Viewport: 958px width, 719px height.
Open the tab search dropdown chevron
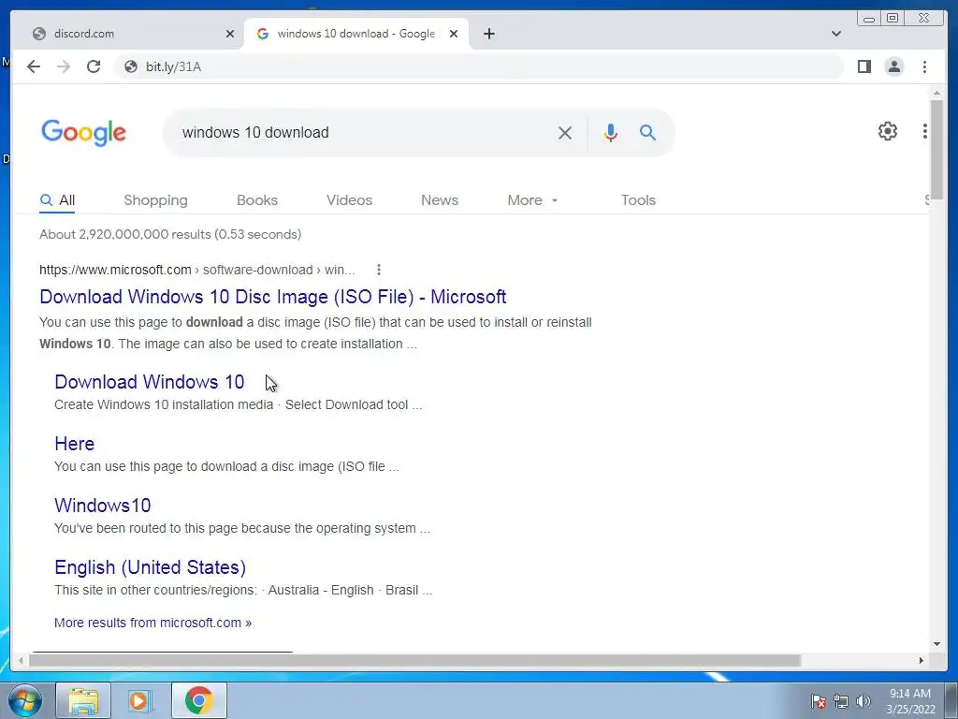(836, 34)
